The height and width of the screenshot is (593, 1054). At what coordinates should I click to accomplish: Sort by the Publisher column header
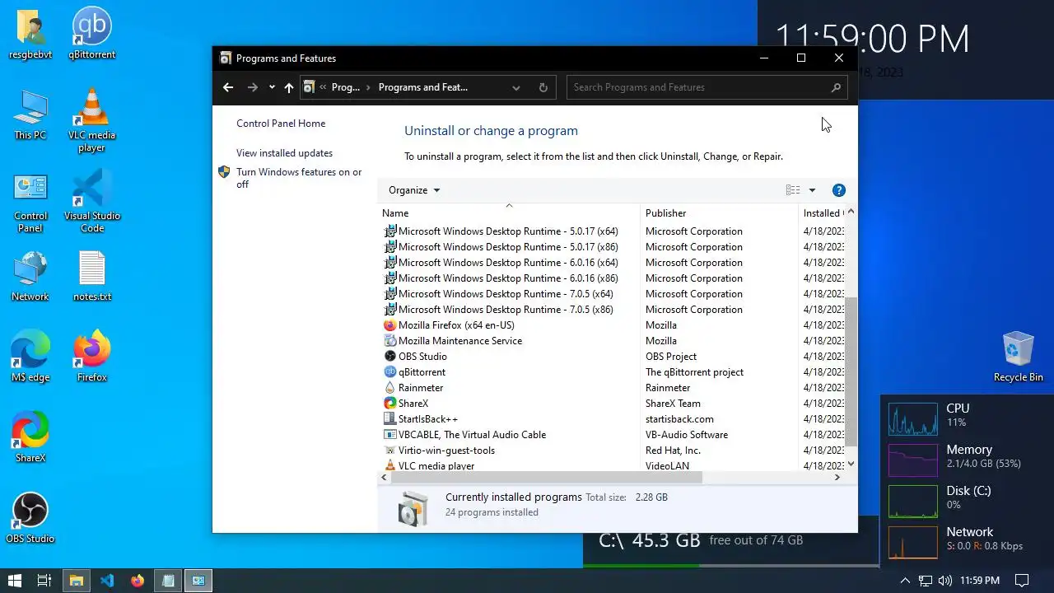[718, 213]
